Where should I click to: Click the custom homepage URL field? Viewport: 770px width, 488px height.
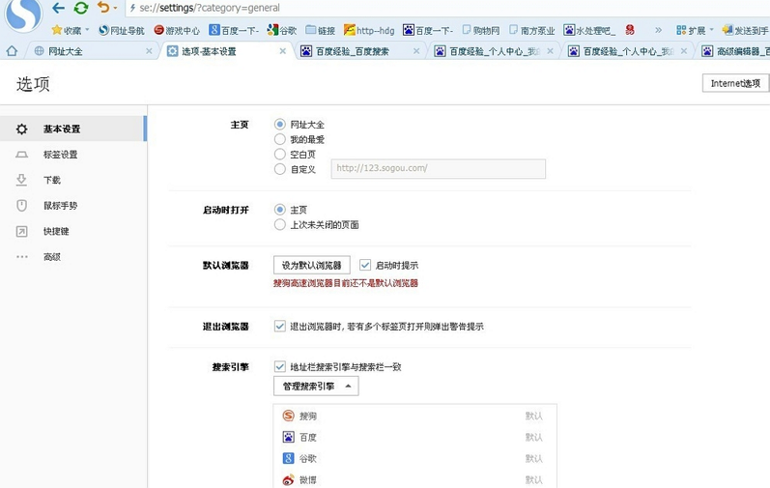438,168
